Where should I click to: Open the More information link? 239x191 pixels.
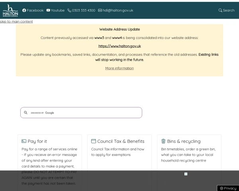[x=119, y=68]
